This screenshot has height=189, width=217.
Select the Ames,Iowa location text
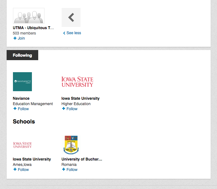[22, 165]
